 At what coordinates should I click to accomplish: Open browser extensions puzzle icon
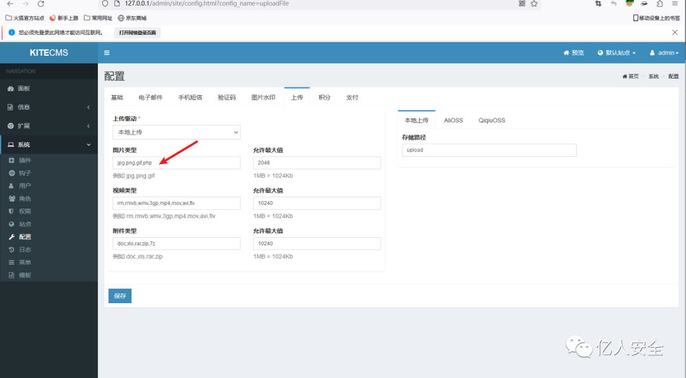(x=660, y=4)
